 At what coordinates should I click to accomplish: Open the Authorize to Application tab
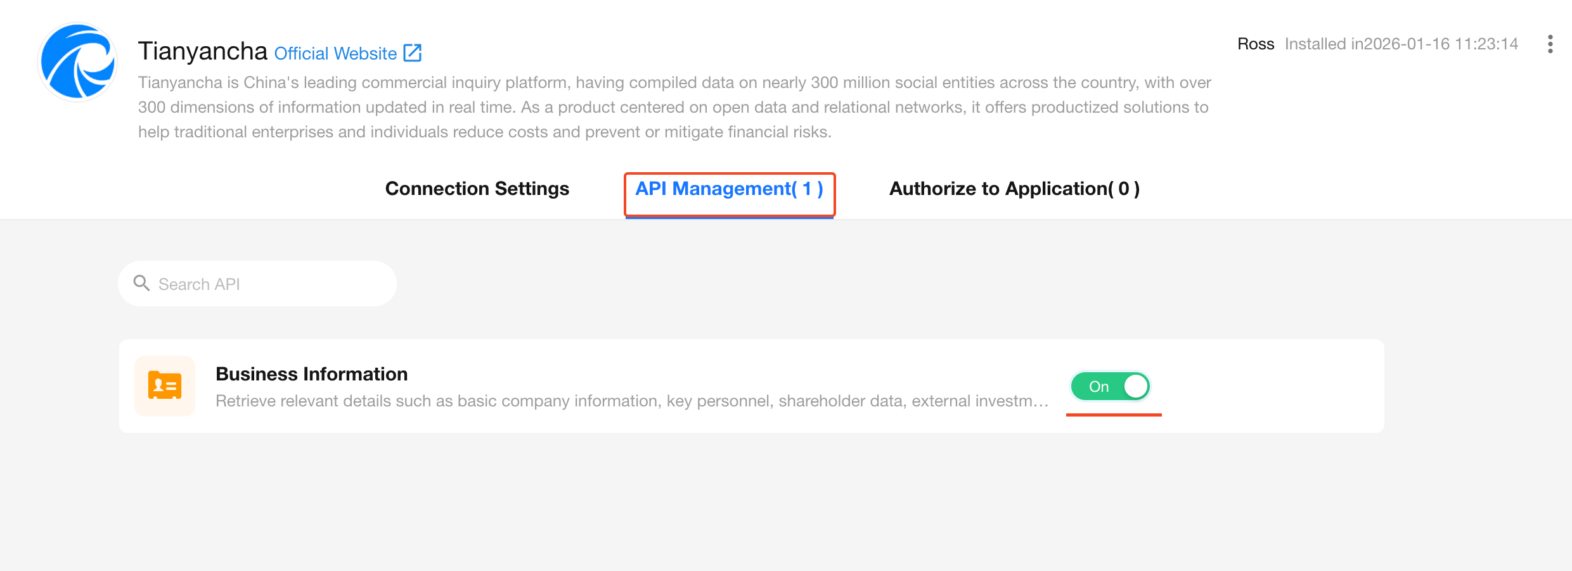point(1014,189)
